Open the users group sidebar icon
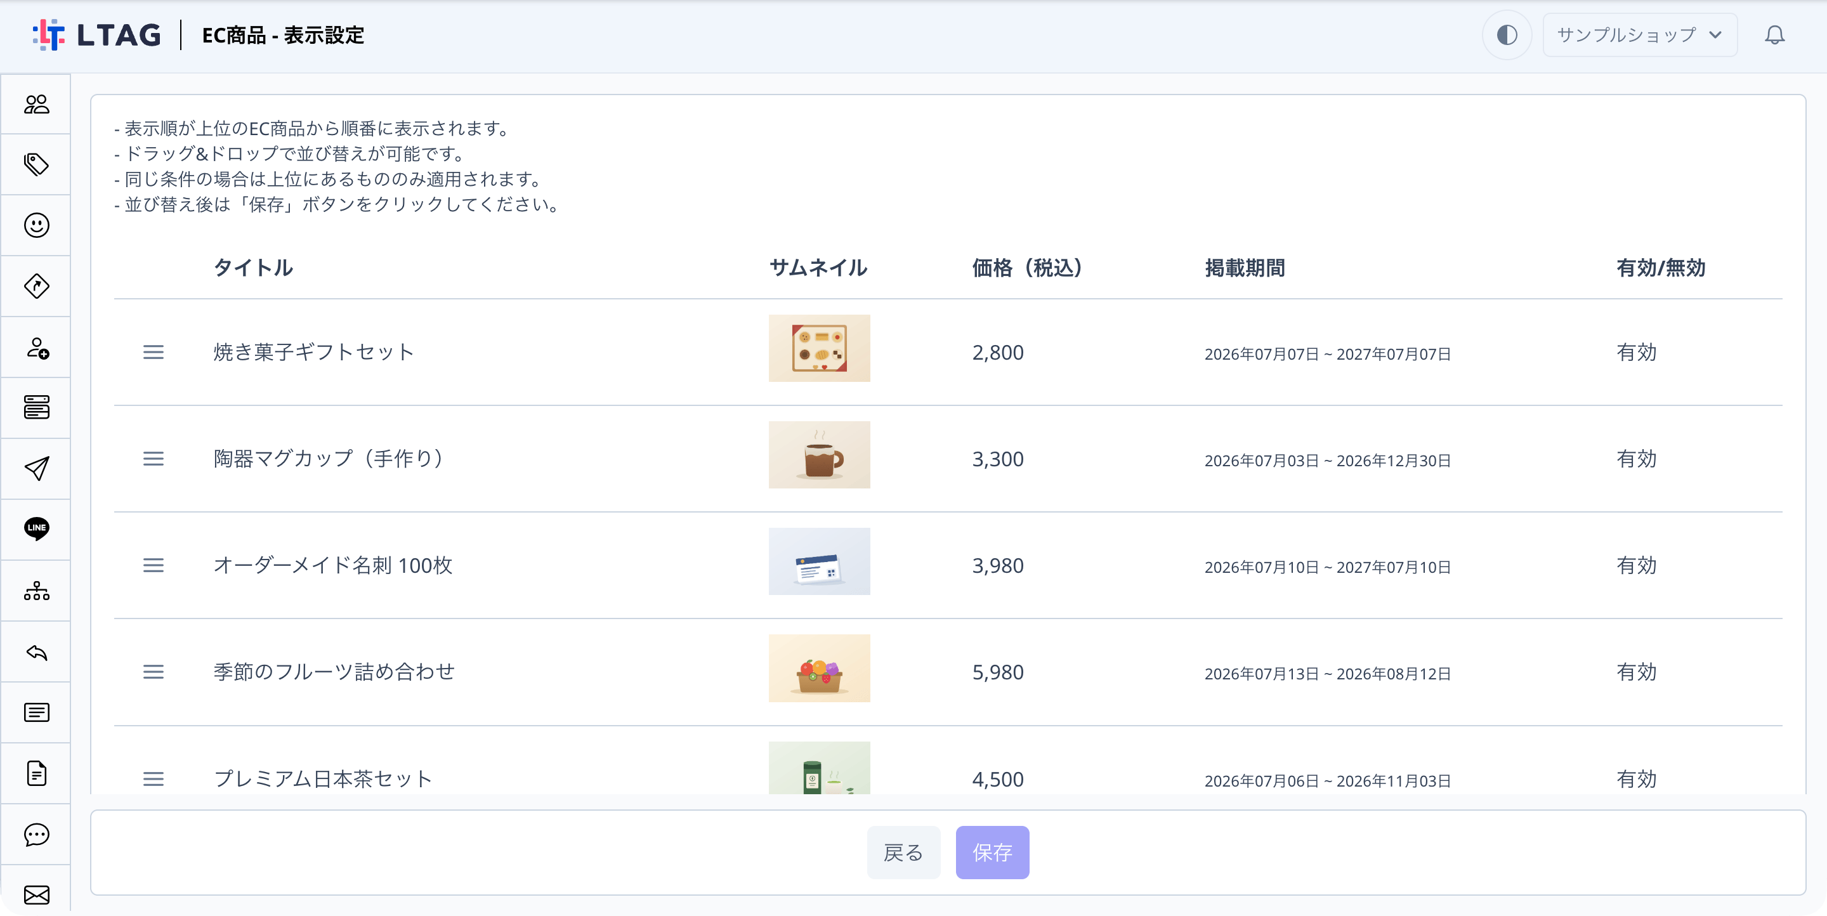The height and width of the screenshot is (916, 1827). click(36, 104)
